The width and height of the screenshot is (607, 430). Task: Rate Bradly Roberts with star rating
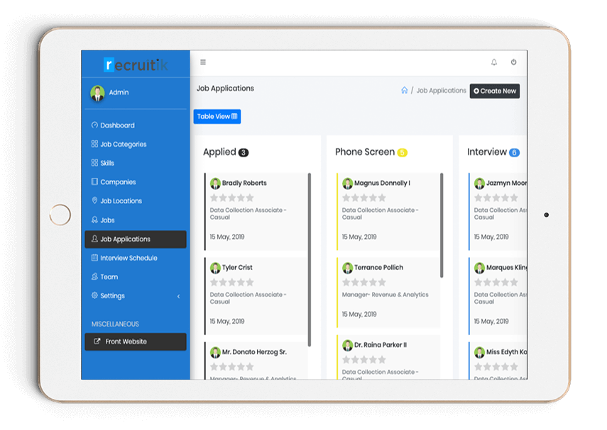[x=231, y=198]
